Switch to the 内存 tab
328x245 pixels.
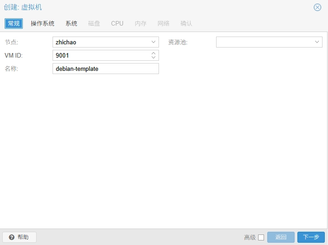pyautogui.click(x=141, y=23)
